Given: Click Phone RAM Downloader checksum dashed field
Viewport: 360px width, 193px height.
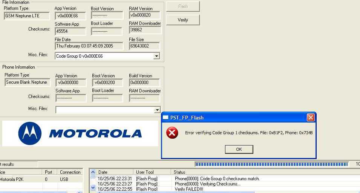Looking at the screenshot, I should (144, 98).
